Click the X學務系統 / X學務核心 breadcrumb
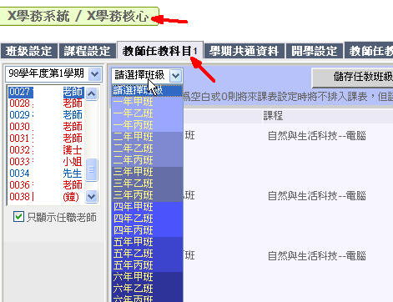Viewport: 393px width, 302px height. [x=79, y=16]
